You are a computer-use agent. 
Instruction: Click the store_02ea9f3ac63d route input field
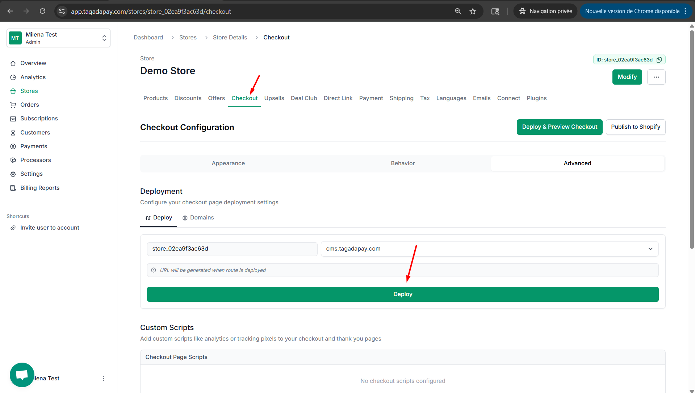[232, 249]
